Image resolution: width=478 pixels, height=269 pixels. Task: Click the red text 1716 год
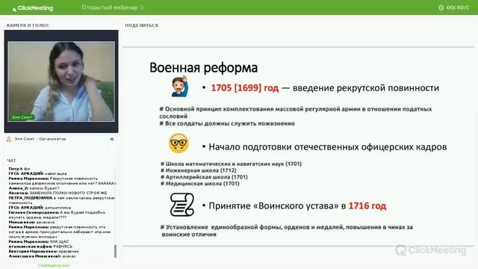[367, 206]
